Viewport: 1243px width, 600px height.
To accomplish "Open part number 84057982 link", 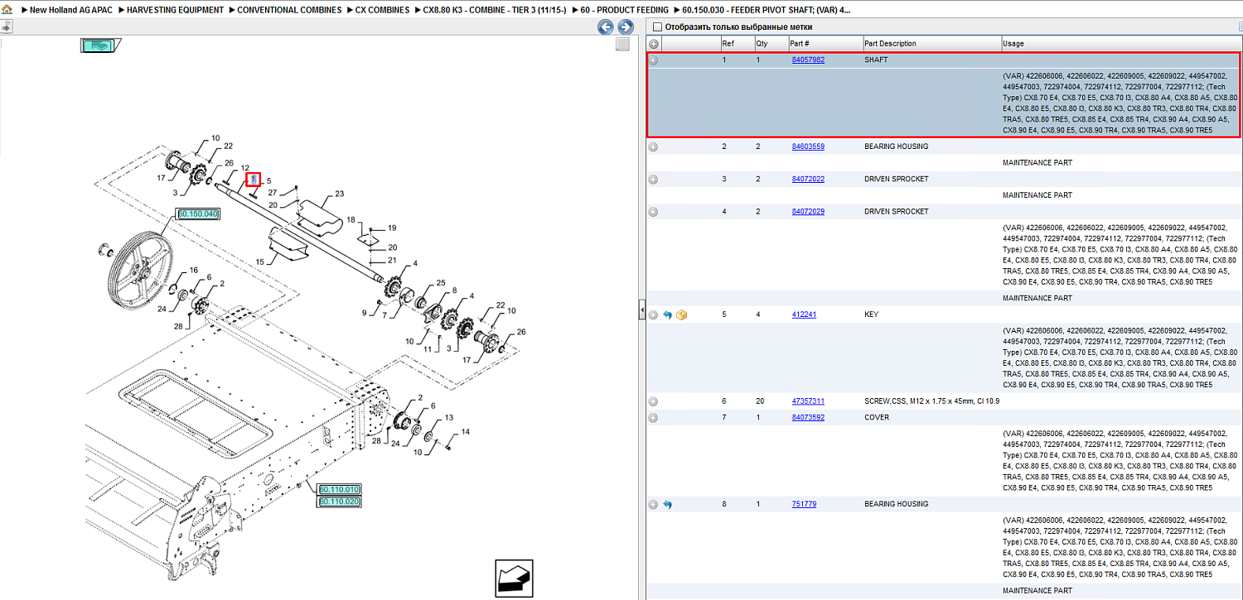I will 808,60.
